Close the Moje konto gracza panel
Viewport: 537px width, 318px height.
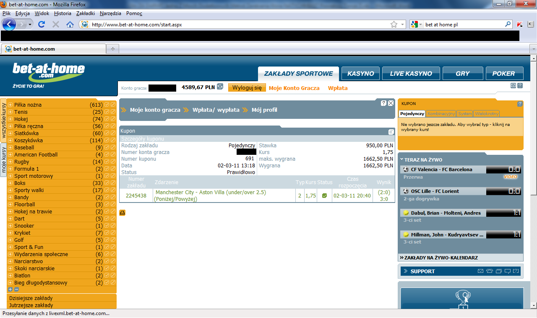click(391, 103)
